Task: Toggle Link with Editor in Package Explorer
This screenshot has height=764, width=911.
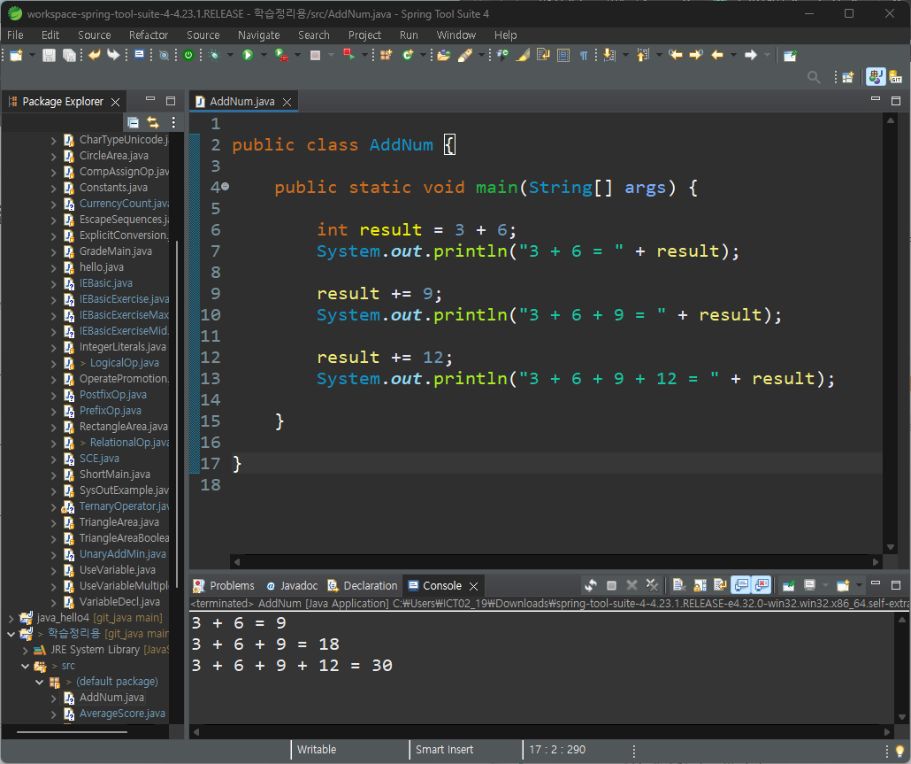Action: (153, 122)
